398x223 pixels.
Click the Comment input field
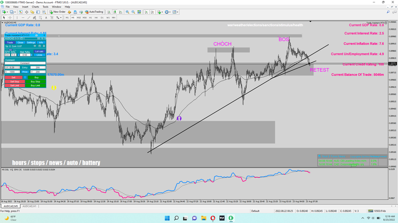[25, 63]
